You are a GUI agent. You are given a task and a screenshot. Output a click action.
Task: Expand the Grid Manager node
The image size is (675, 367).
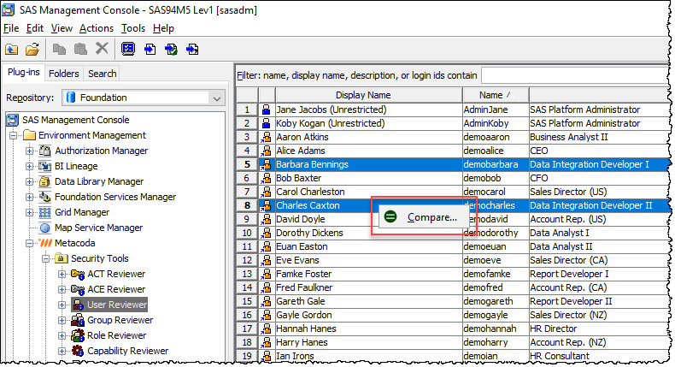tap(29, 213)
